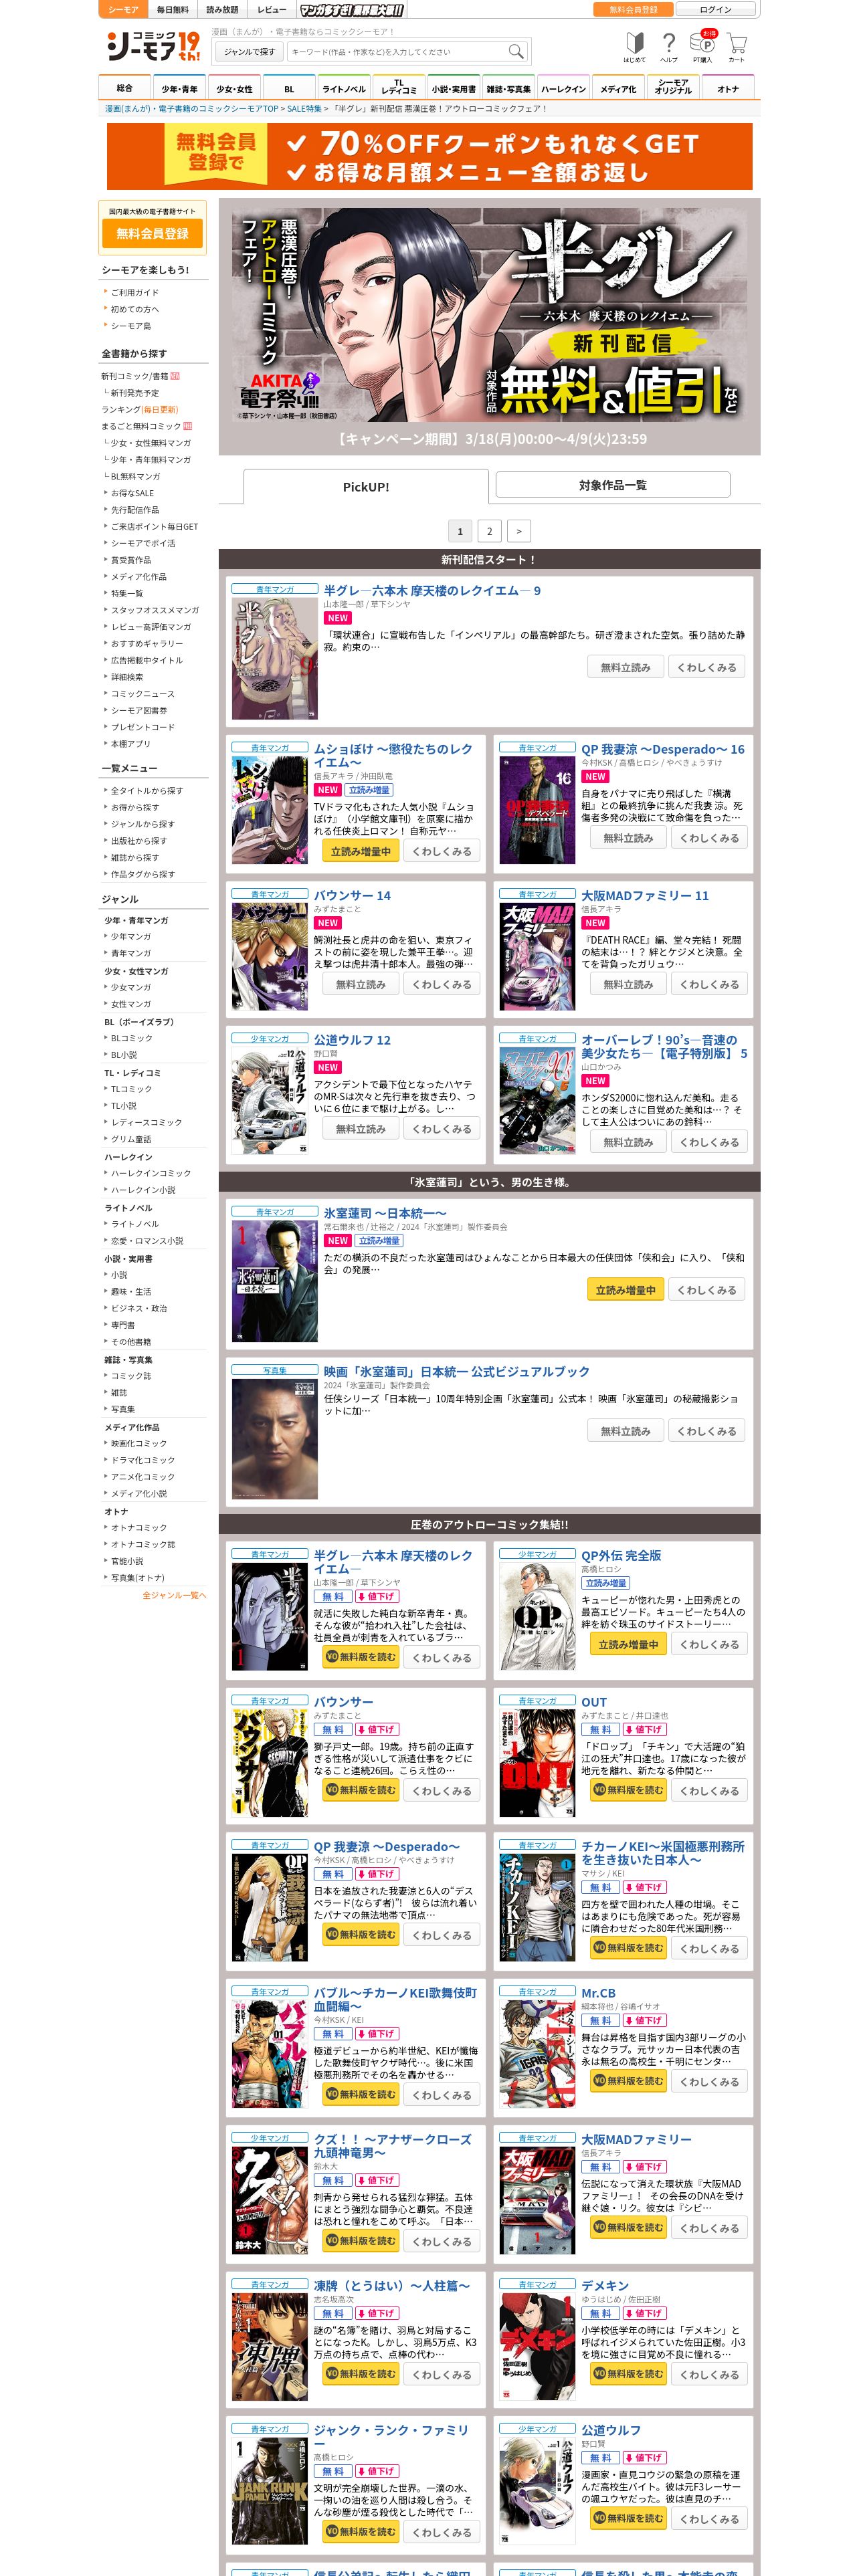This screenshot has height=2576, width=859.
Task: Open the チカーノKEI 米国極悪刑務所 title link
Action: 663,1853
